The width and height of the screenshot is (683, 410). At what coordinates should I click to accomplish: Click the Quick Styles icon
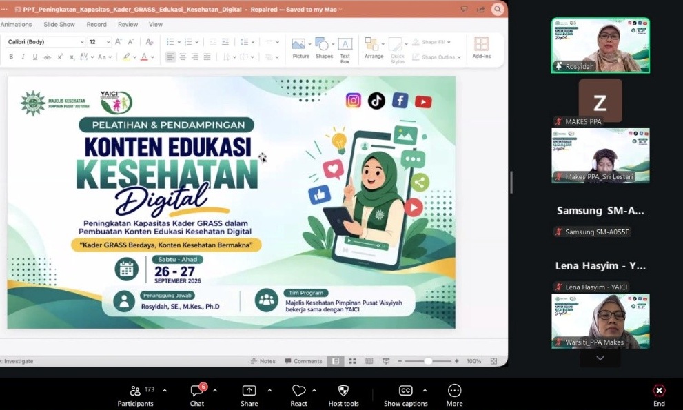[x=396, y=44]
